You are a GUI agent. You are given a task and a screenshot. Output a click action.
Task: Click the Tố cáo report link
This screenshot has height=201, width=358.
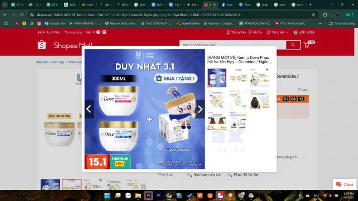(302, 90)
